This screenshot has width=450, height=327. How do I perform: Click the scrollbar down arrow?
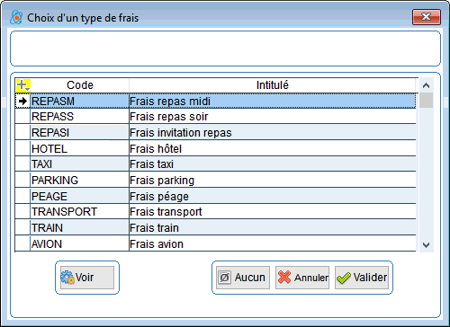[426, 245]
